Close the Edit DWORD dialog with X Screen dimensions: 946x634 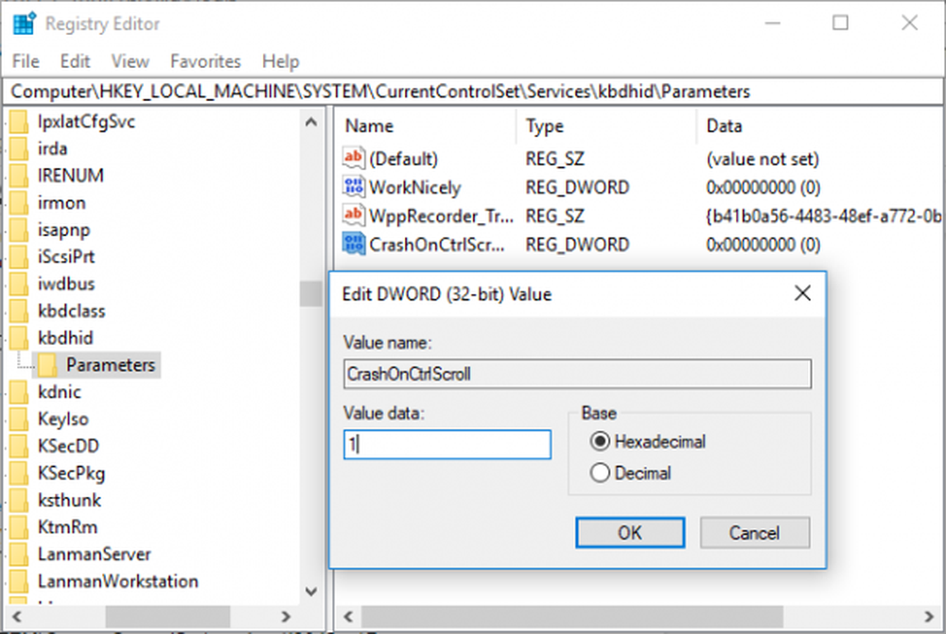[x=802, y=294]
